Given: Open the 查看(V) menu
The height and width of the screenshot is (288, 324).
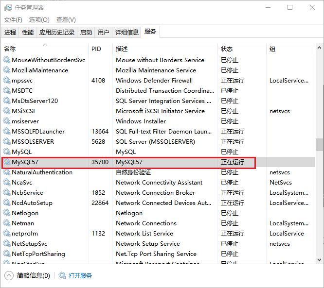Looking at the screenshot, I should coord(66,20).
